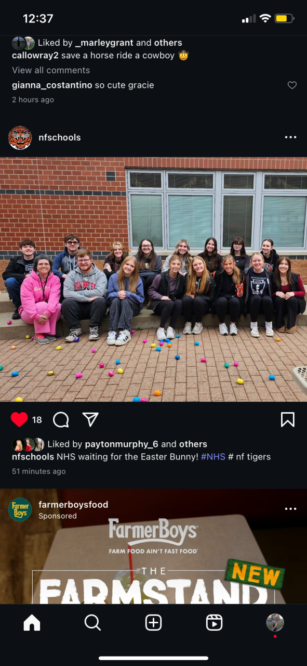Like gianna_costantino's comment with small heart
307x666 pixels.
click(292, 85)
